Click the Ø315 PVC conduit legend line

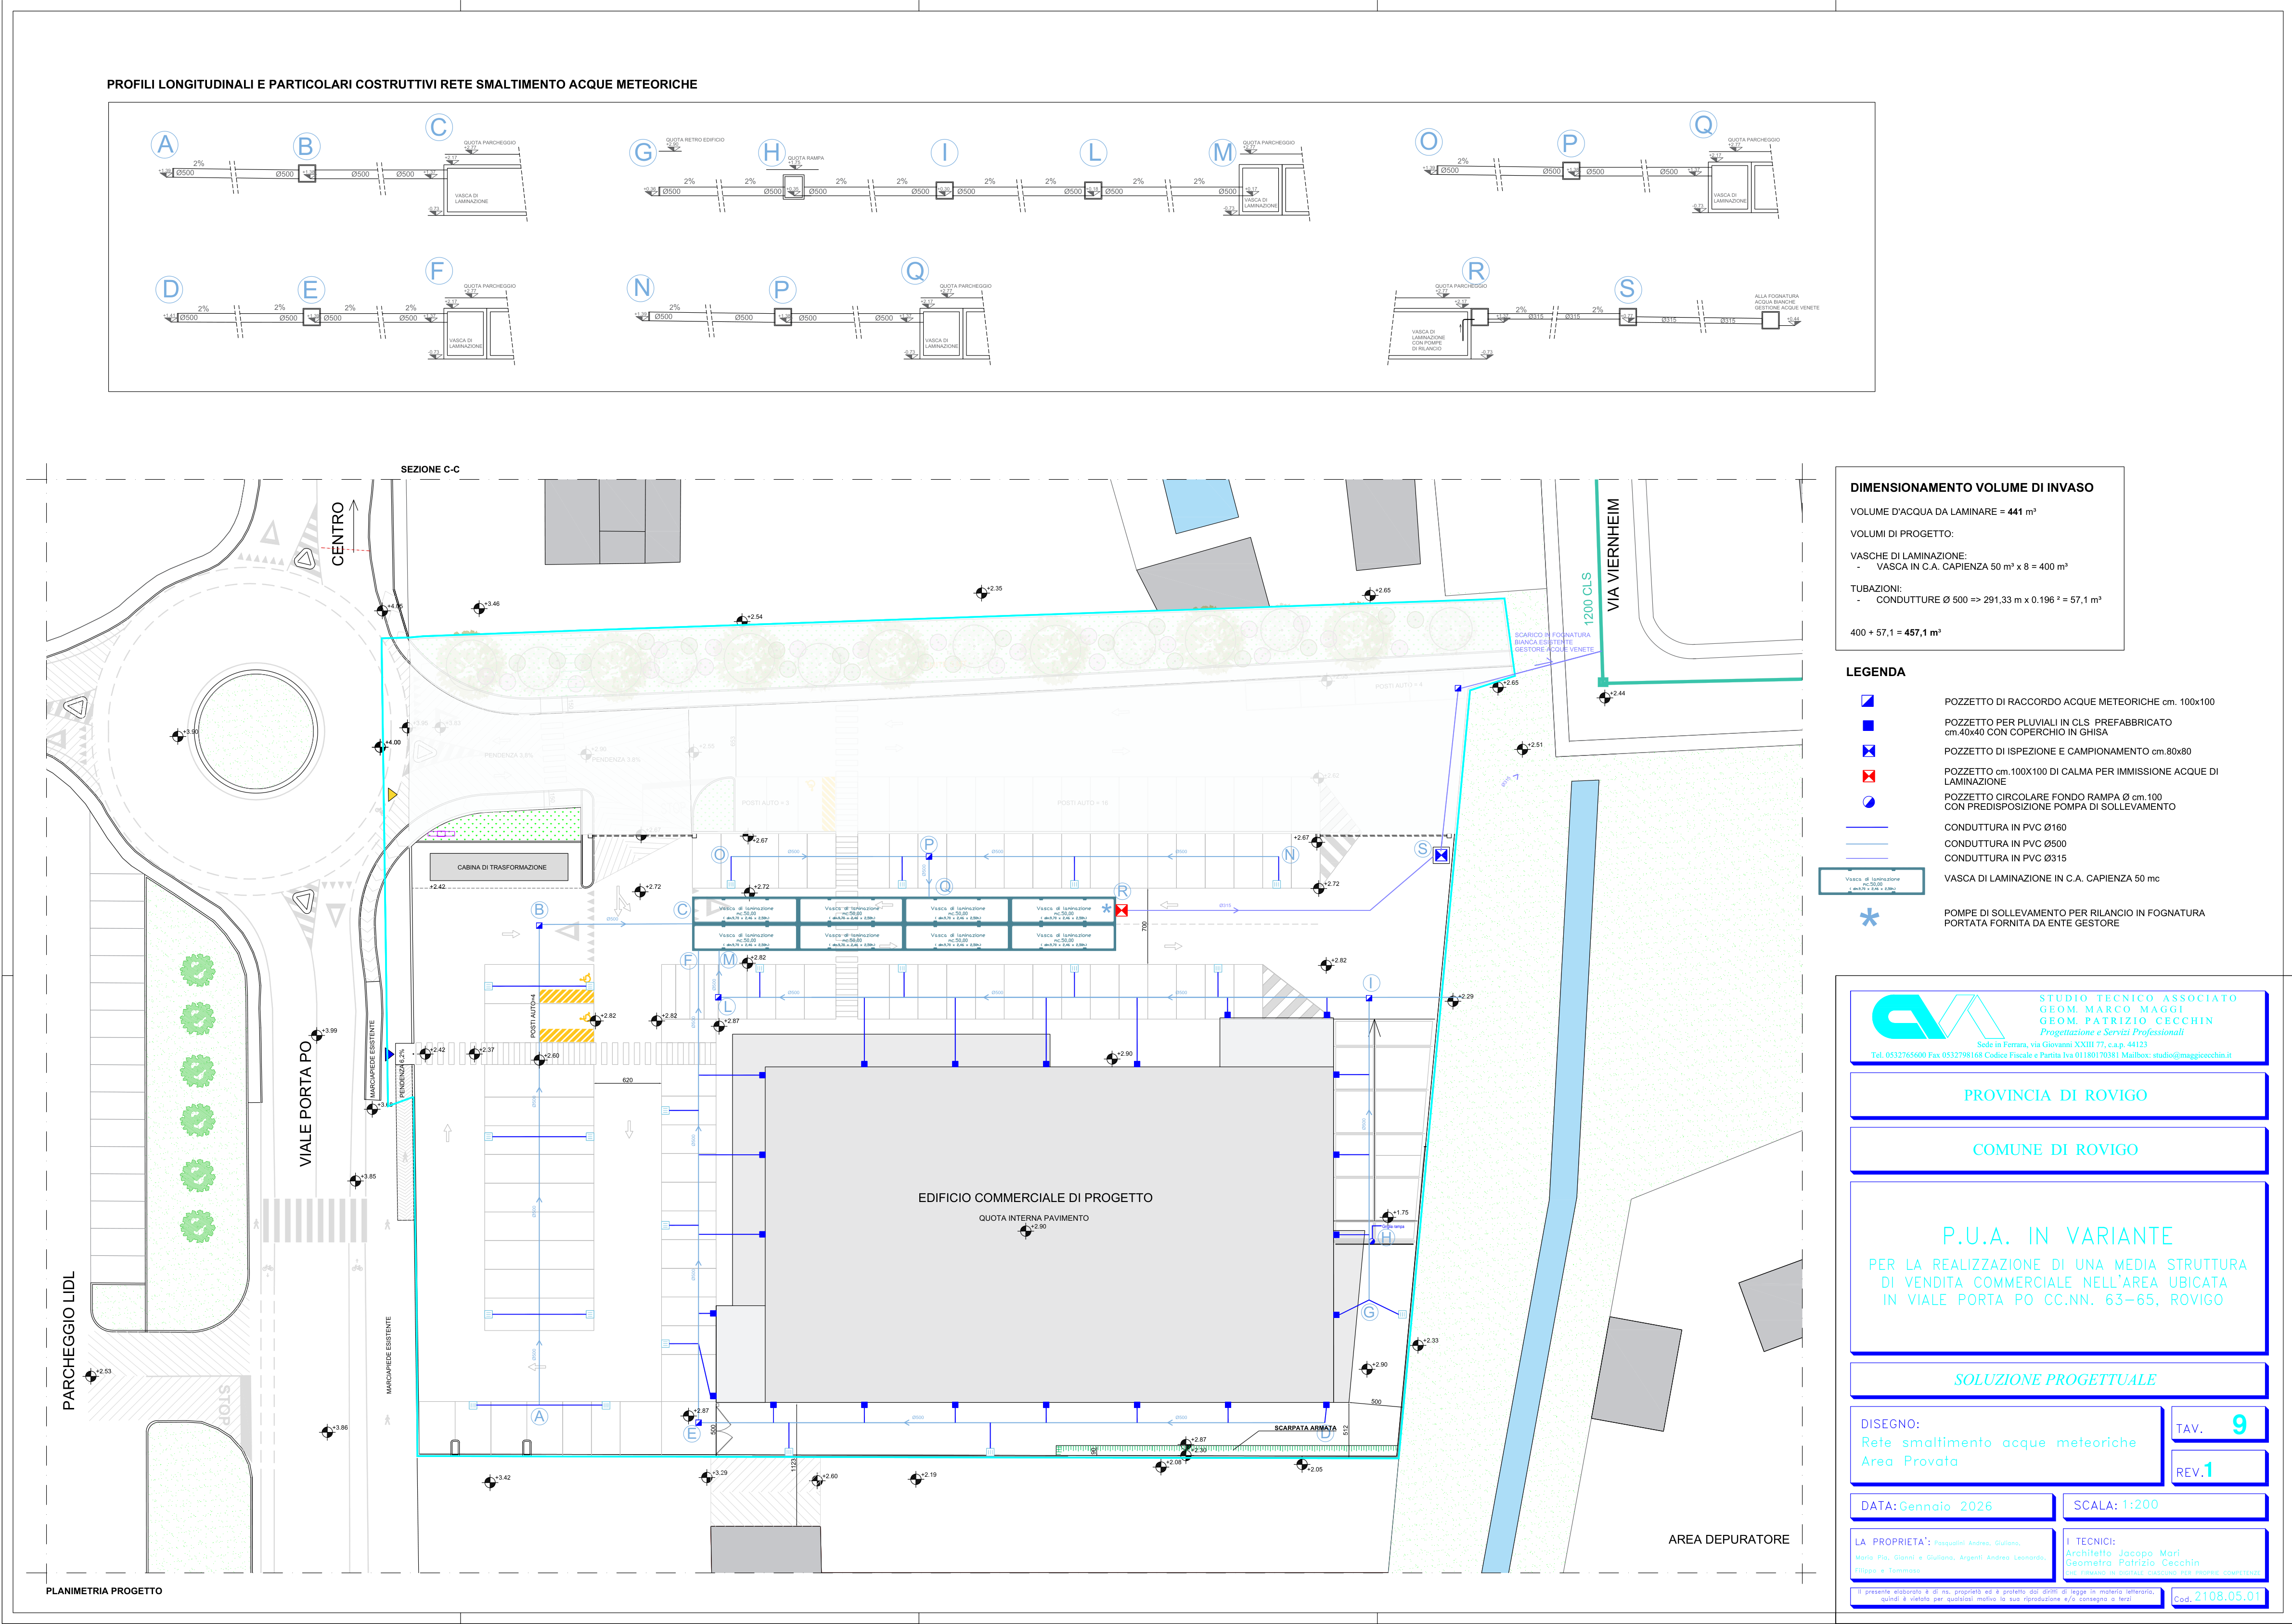point(1866,858)
